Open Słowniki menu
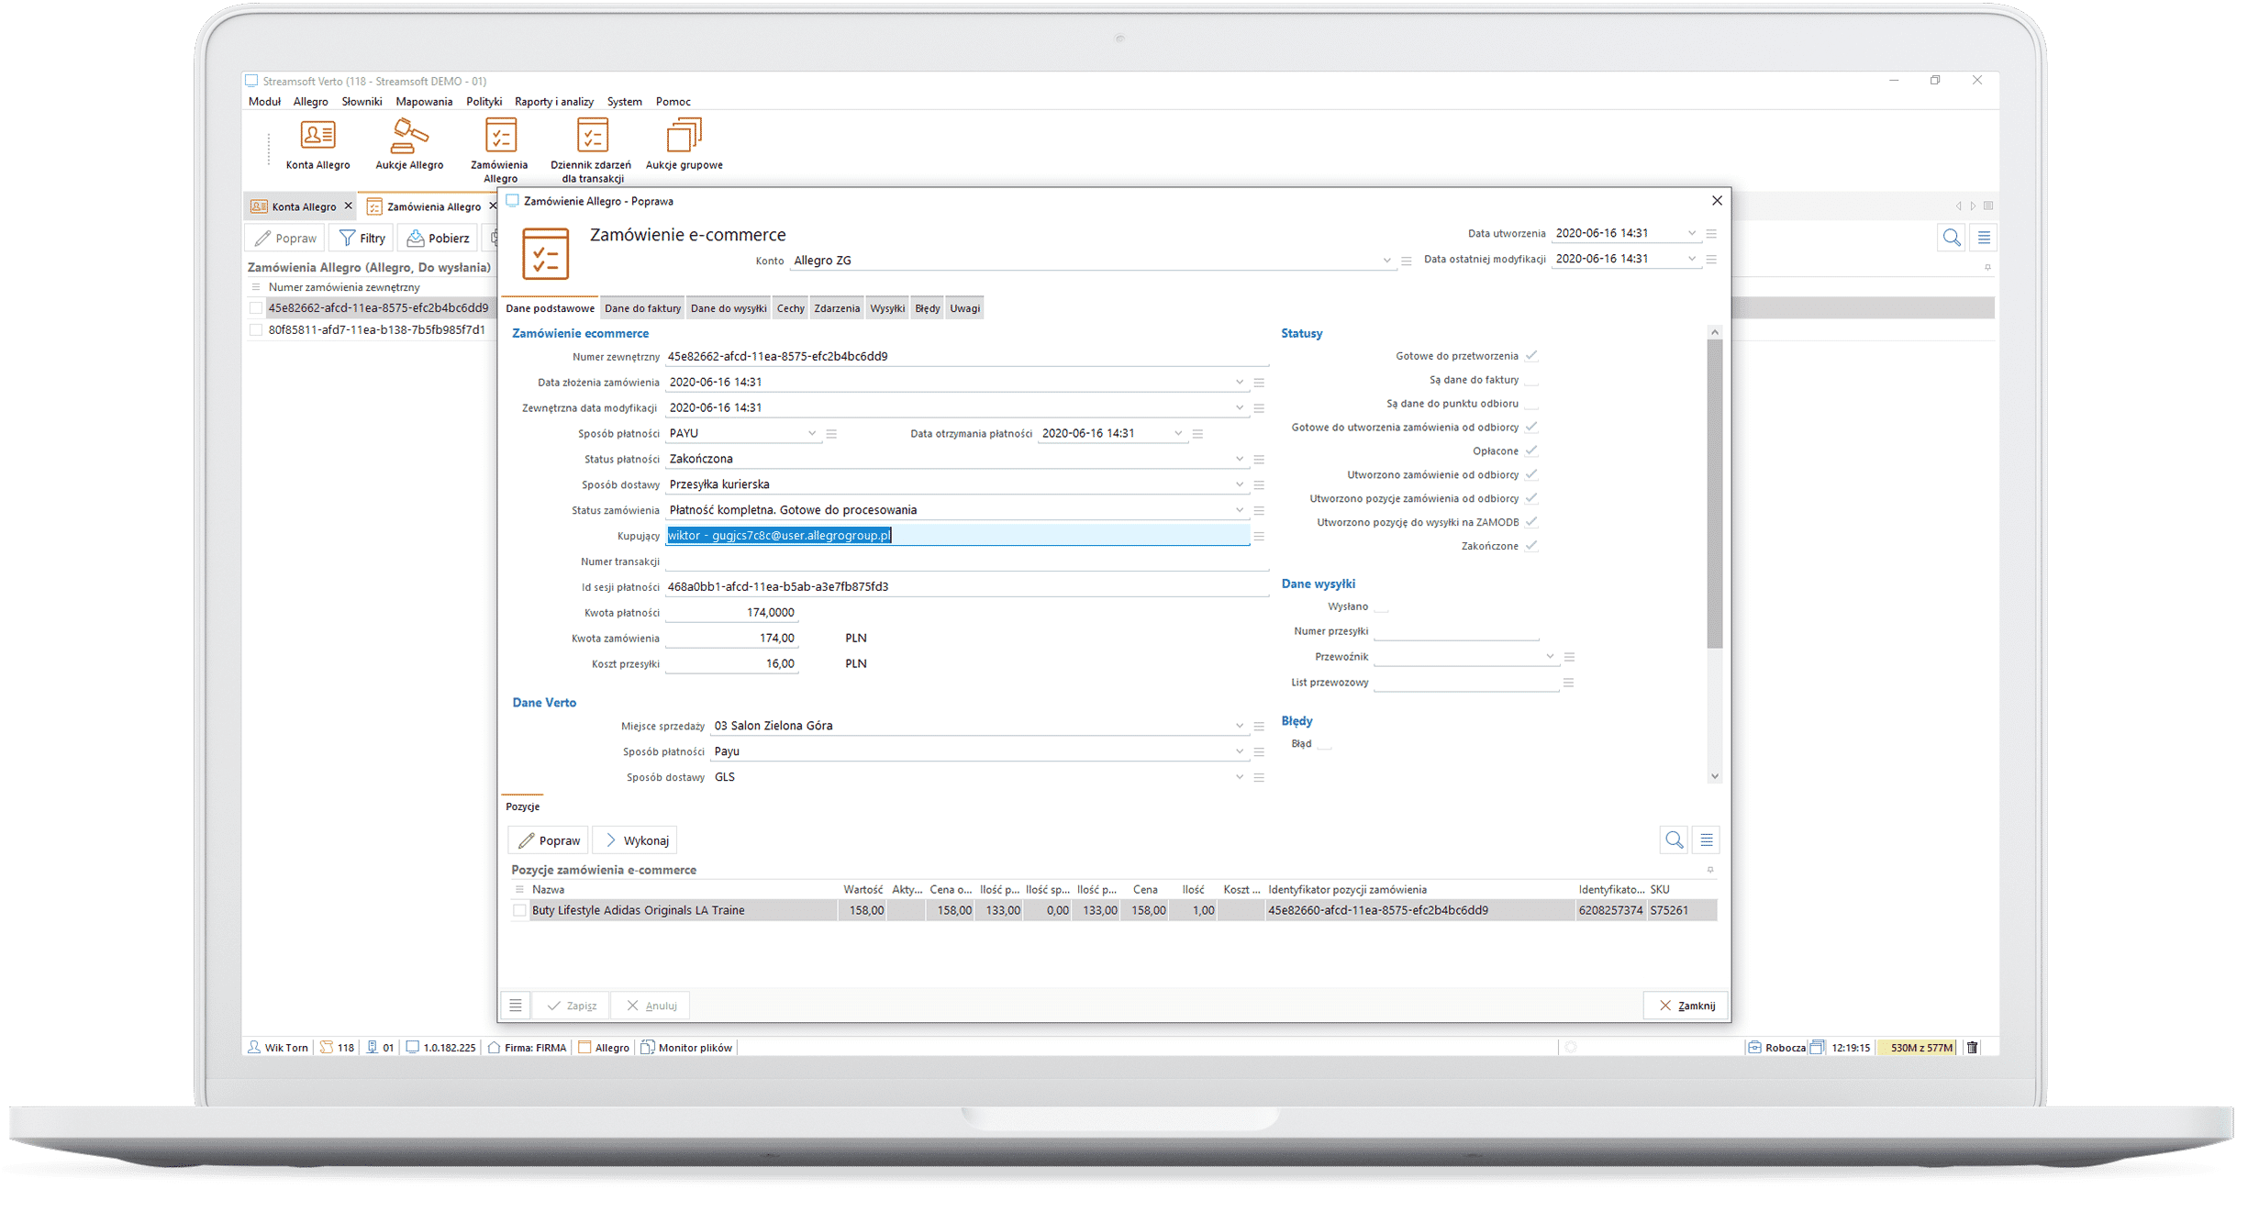 pos(362,102)
